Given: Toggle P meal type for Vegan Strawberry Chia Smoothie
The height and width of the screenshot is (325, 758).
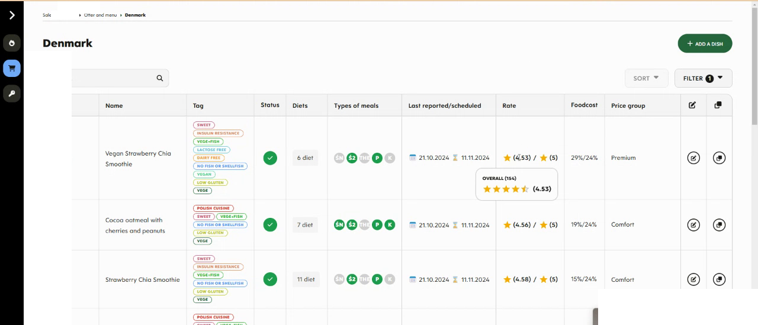Looking at the screenshot, I should (x=377, y=158).
